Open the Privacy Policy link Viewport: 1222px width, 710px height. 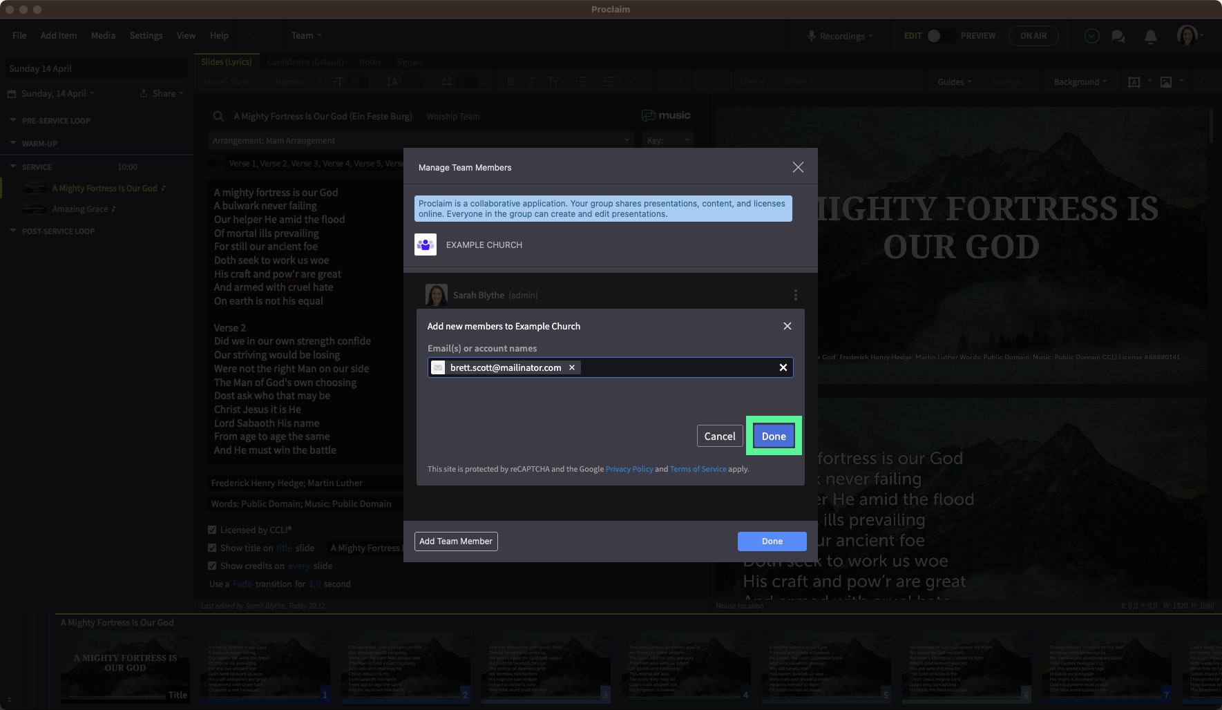(629, 469)
